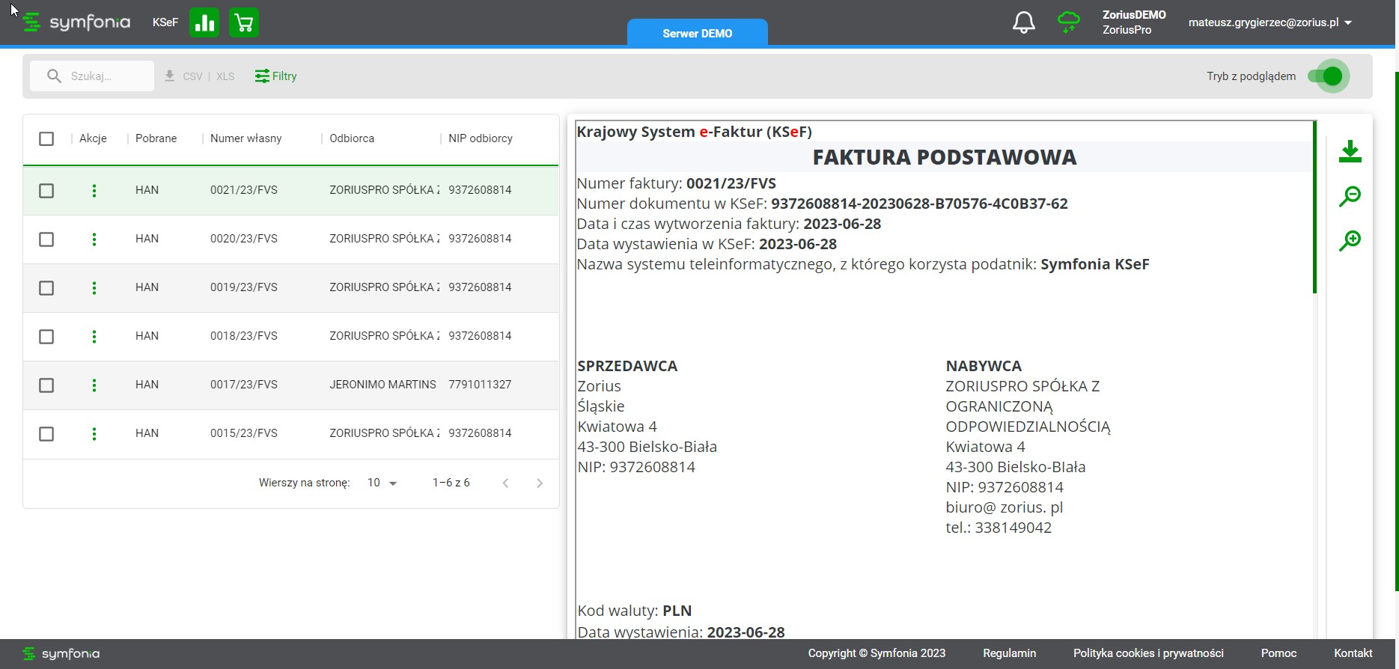Download the invoice preview with green download icon
The width and height of the screenshot is (1399, 669).
1350,151
